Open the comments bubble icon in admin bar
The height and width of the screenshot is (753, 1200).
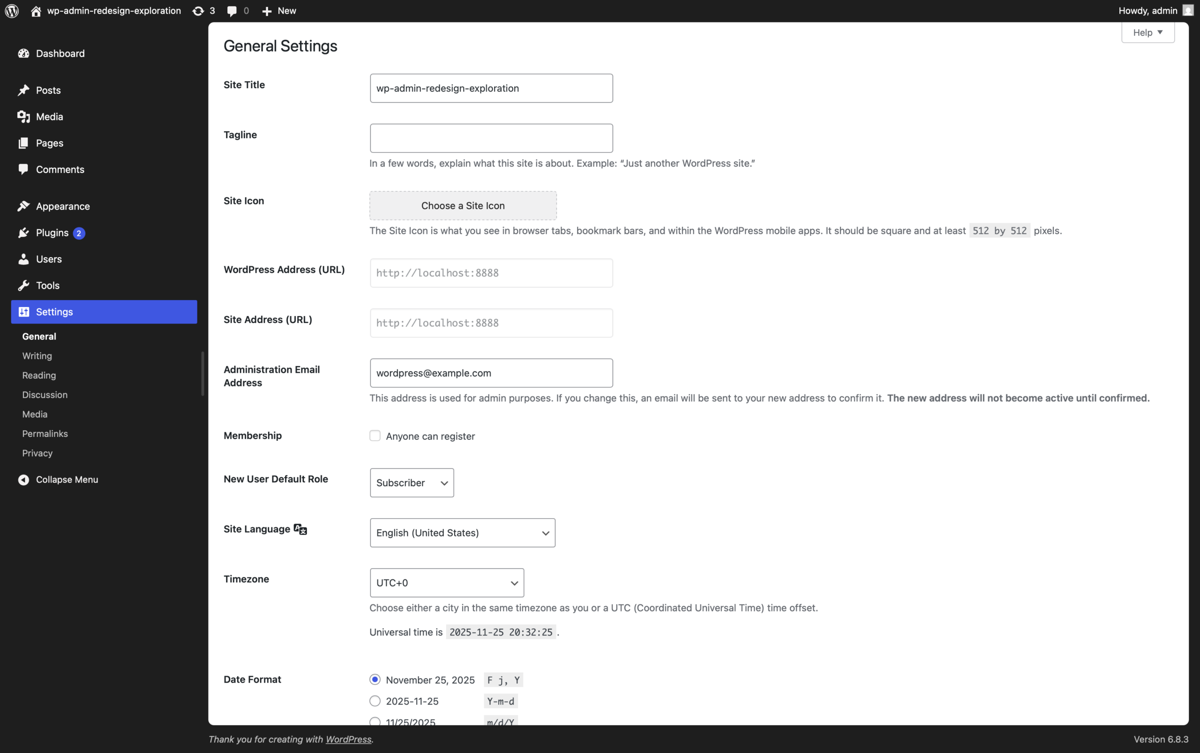tap(232, 11)
